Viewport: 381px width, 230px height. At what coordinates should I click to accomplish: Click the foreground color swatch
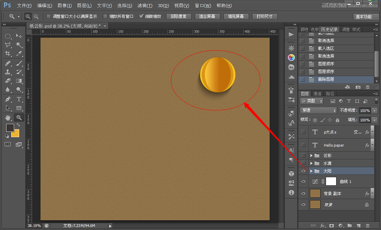tap(10, 127)
